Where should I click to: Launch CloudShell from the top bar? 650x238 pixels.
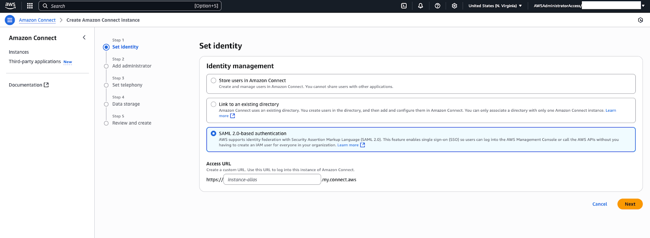[x=404, y=6]
